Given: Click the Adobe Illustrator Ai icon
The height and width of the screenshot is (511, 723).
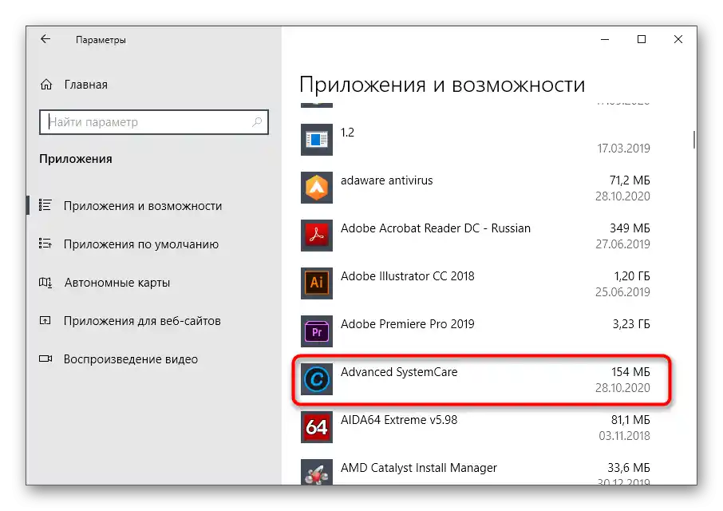Looking at the screenshot, I should [317, 283].
